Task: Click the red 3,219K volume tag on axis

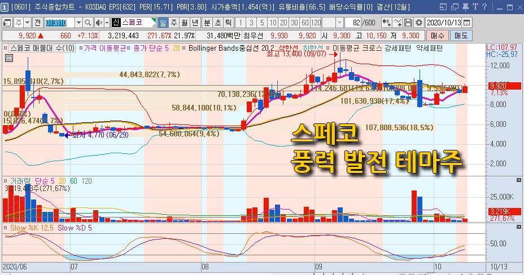Action: 505,211
